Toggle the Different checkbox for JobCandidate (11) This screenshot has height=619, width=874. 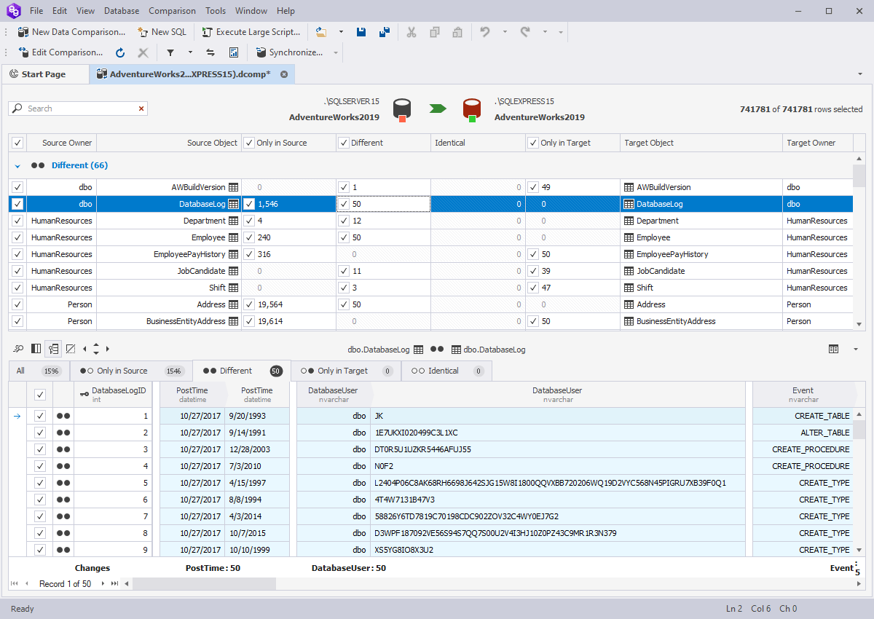coord(344,271)
